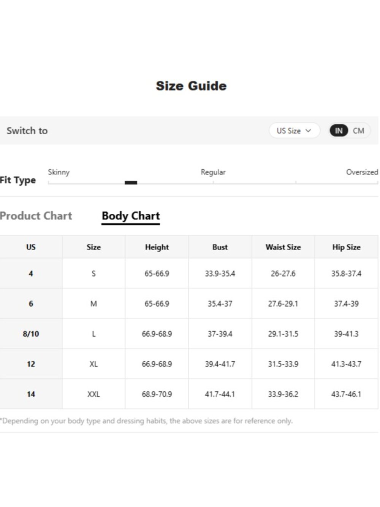
Task: Select US size 4 row header
Action: point(31,273)
